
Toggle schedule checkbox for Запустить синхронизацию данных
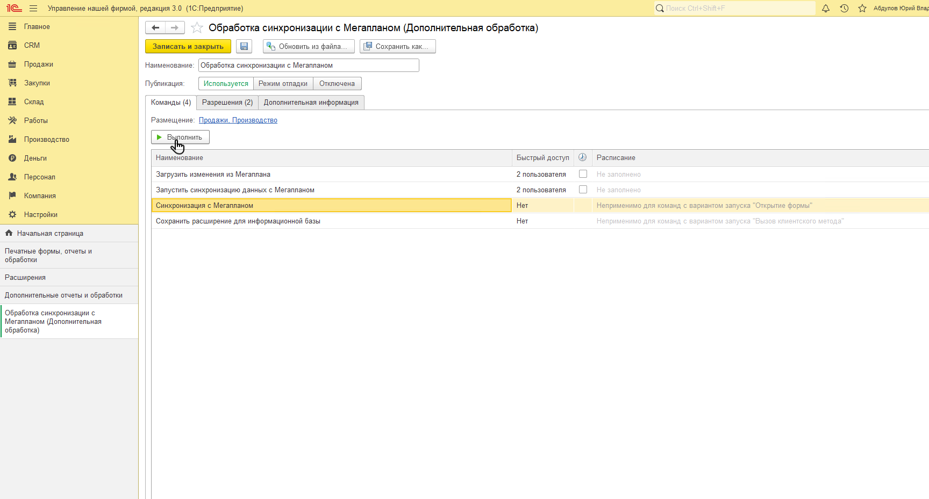click(x=583, y=190)
